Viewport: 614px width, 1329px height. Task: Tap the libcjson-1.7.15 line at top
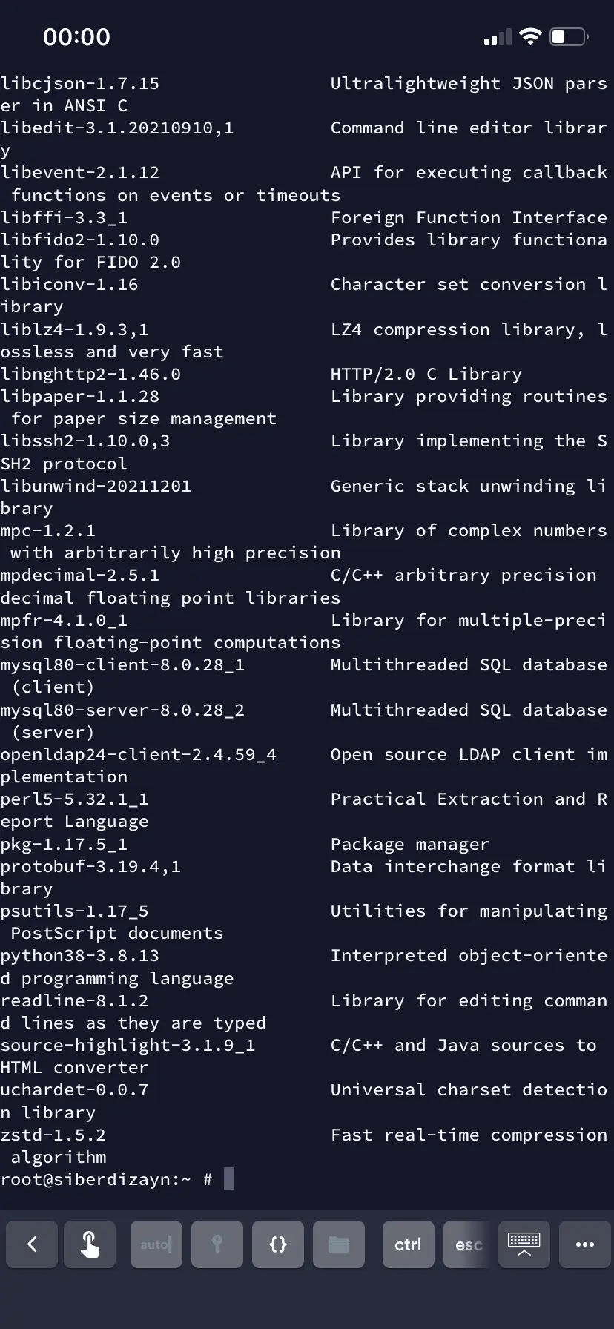click(80, 83)
